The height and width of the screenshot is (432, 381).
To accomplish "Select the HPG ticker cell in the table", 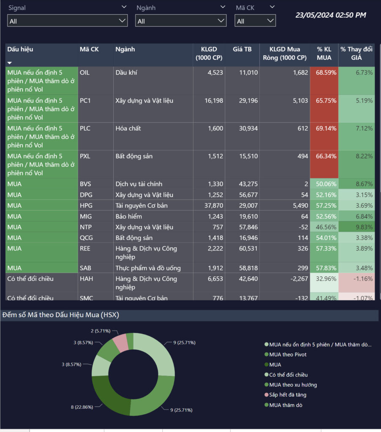I will [86, 205].
